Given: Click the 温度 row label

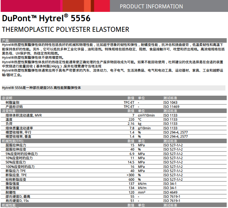Looking at the screenshot, I should pos(9,119).
